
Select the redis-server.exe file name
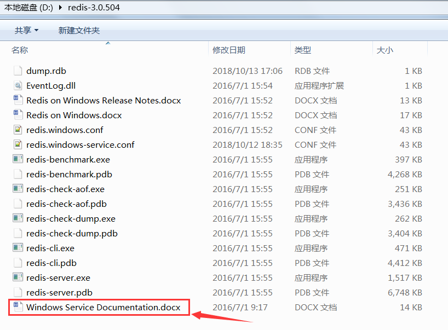[58, 278]
